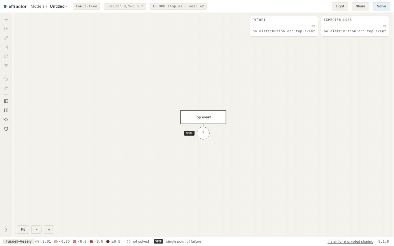Open Install for encrypted sharing link
The image size is (394, 246).
coord(350,241)
